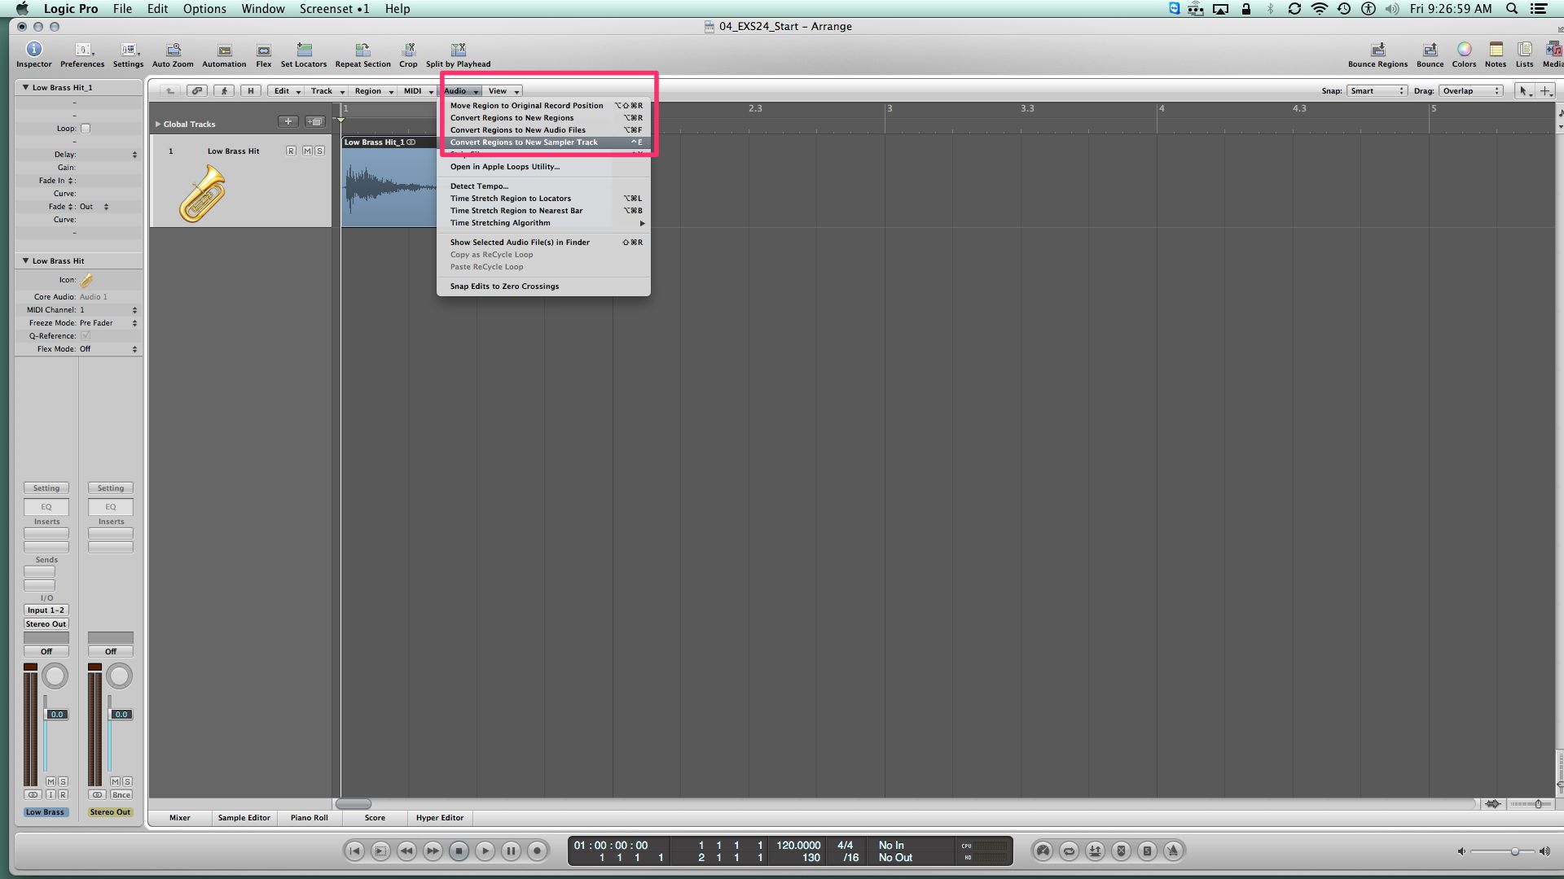Open the Colors palette

tap(1464, 55)
